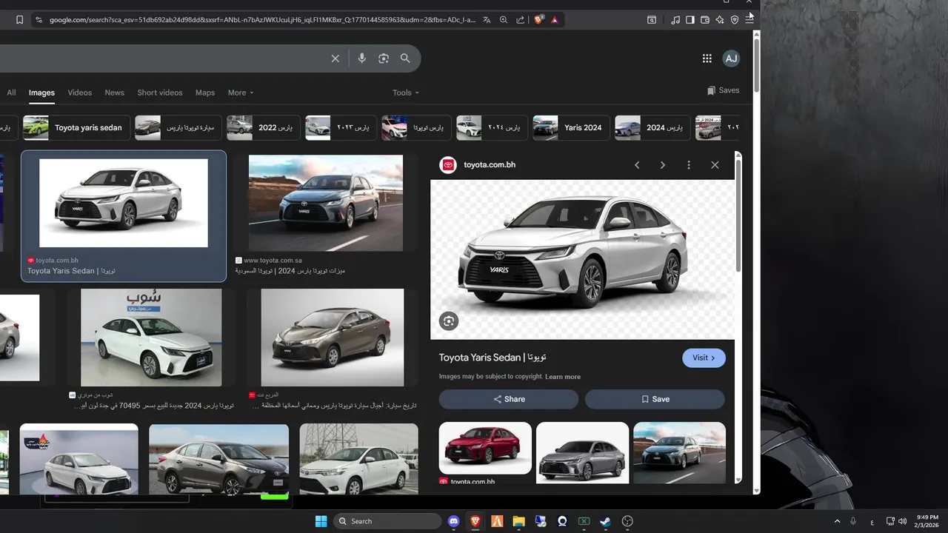948x533 pixels.
Task: Select the Yaris 2024 filter chip
Action: click(x=572, y=127)
